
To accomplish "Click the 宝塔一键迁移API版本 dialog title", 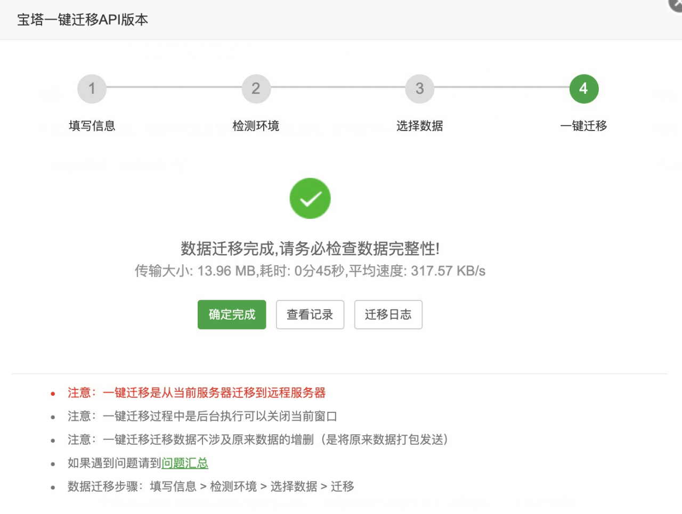I will [x=83, y=20].
